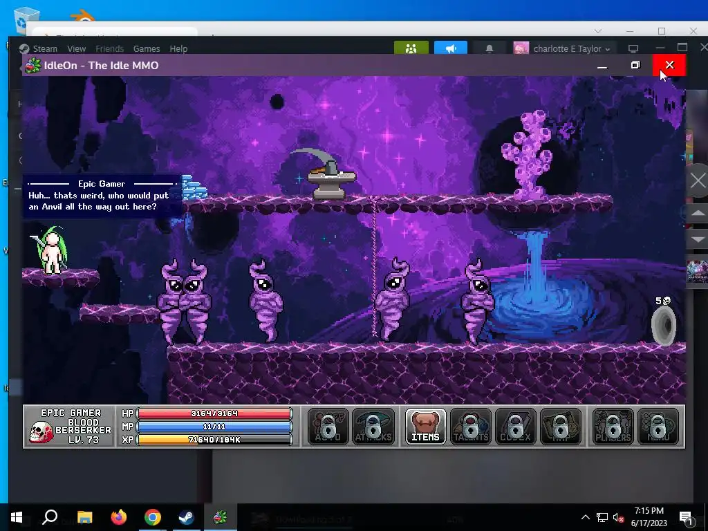Restore down the IdleOn game window
This screenshot has width=708, height=531.
coord(635,65)
